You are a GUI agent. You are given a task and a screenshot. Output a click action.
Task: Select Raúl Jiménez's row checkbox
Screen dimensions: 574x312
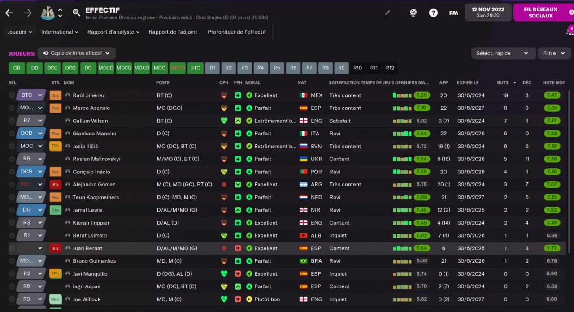12,95
